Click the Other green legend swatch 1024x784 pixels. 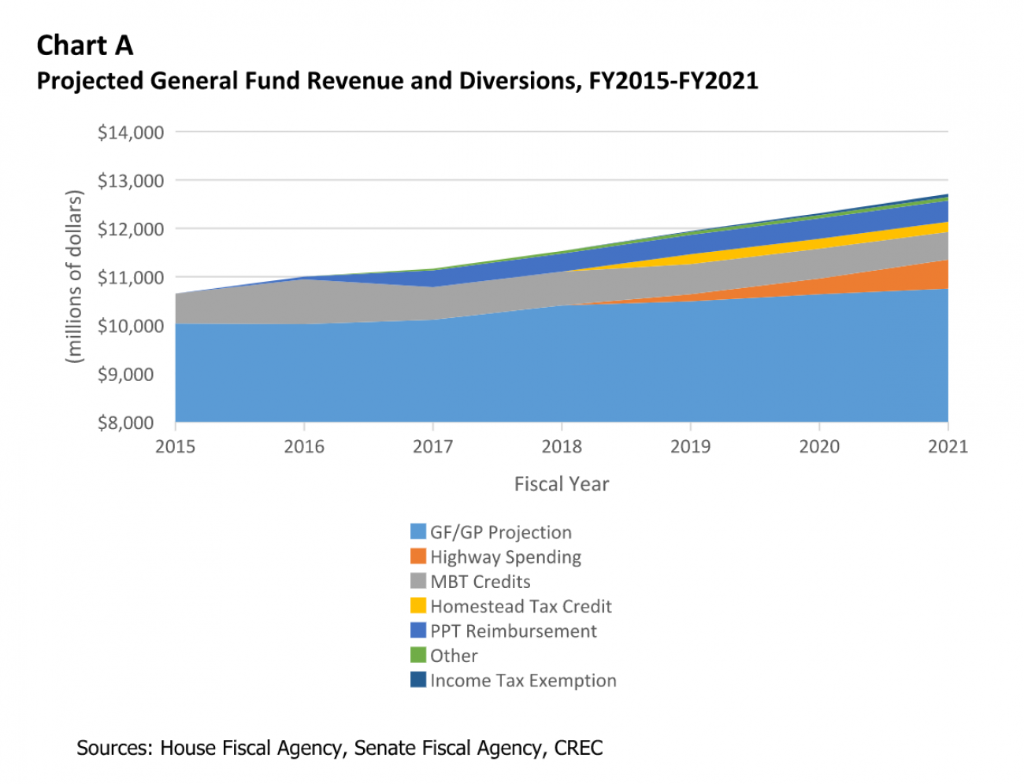click(x=418, y=655)
